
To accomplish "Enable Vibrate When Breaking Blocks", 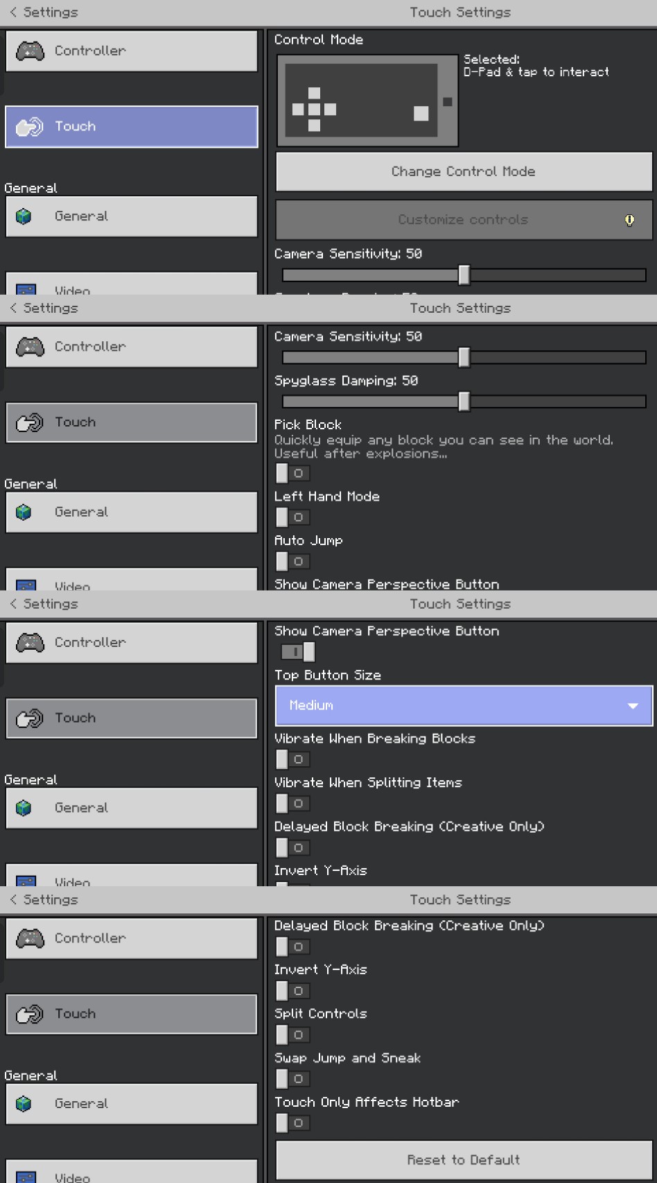I will [x=292, y=759].
